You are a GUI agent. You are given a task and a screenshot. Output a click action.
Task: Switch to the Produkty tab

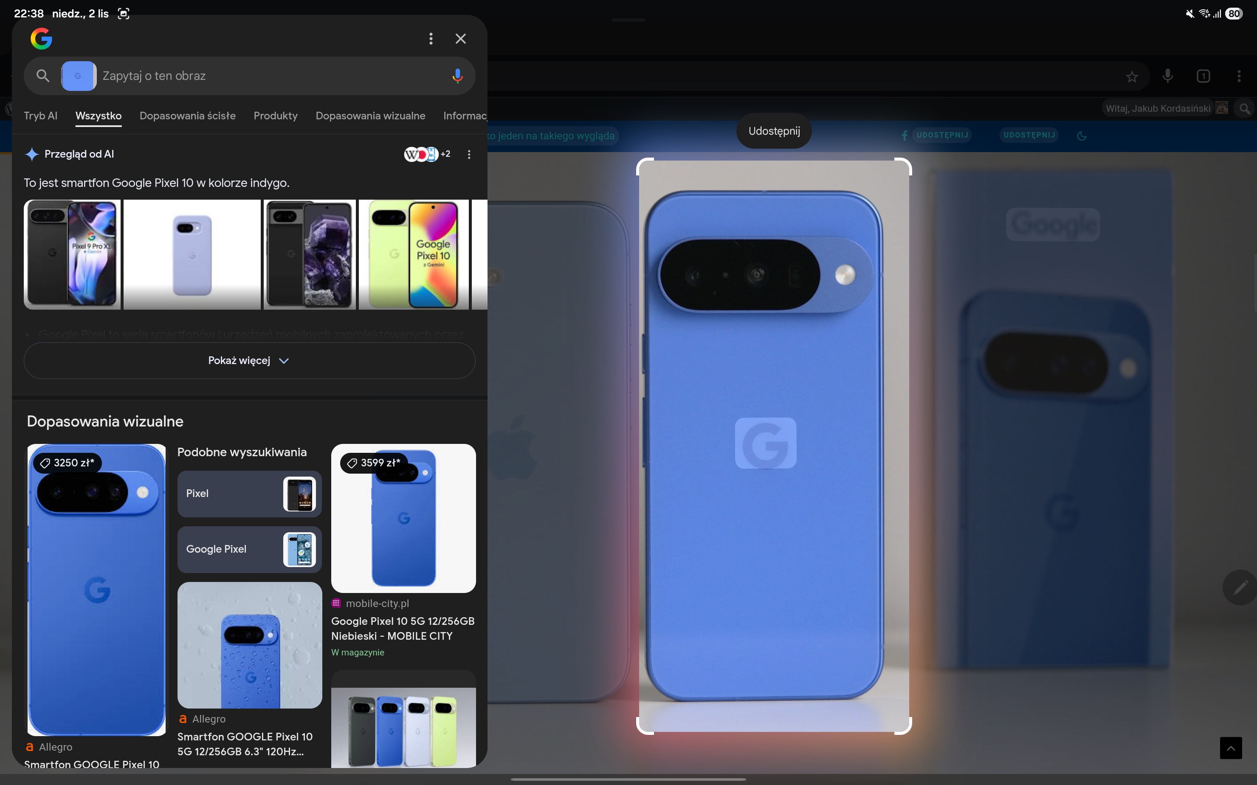pyautogui.click(x=276, y=116)
